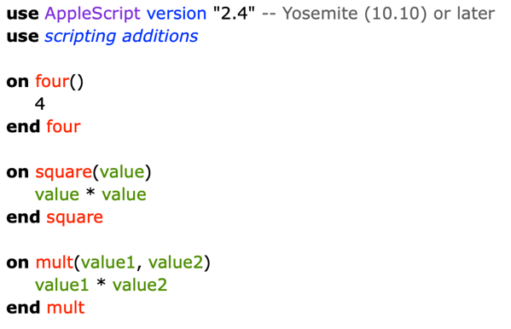Click the 'value2' parameter in mult's parentheses
This screenshot has height=329, width=511.
[176, 263]
